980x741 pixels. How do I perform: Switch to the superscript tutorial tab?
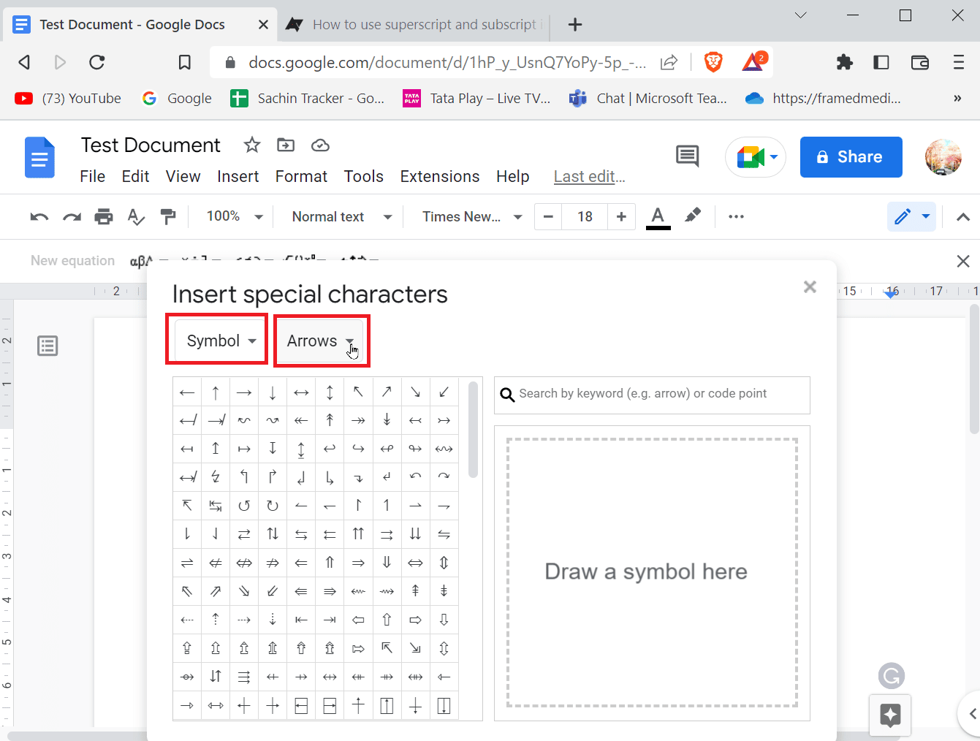[x=413, y=24]
